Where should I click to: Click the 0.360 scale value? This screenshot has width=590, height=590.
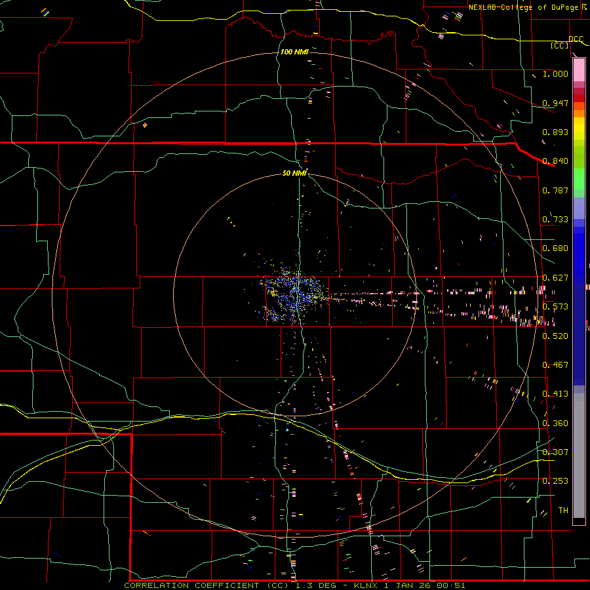[555, 423]
